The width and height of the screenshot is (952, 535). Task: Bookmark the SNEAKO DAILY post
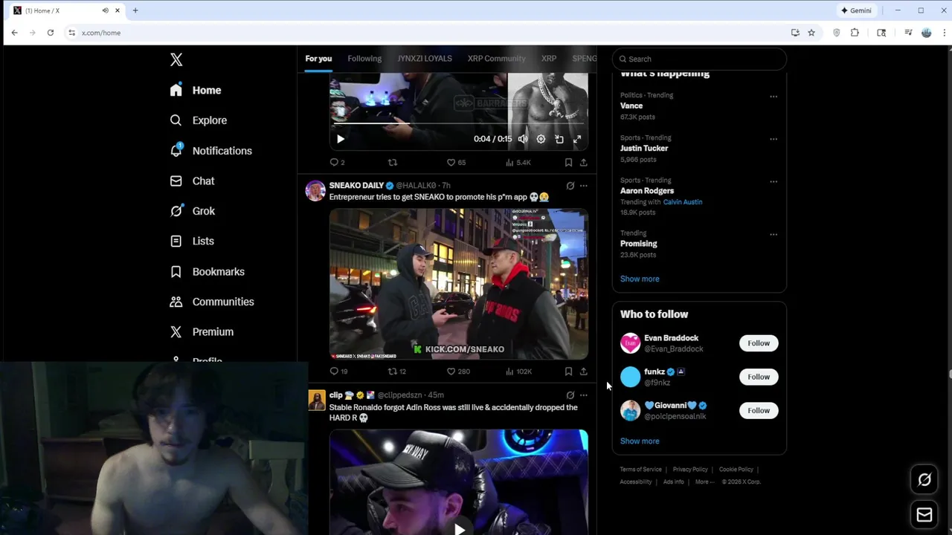pos(568,371)
